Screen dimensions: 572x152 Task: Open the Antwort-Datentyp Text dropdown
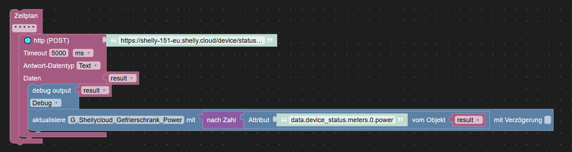click(88, 66)
